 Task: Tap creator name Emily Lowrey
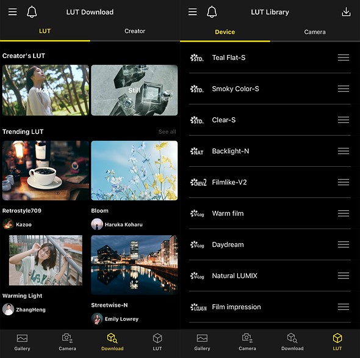click(121, 319)
